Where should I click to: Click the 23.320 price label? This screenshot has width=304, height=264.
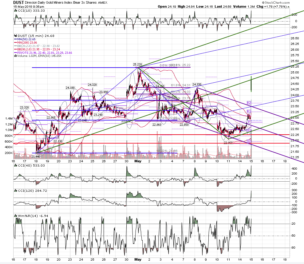coord(24,107)
